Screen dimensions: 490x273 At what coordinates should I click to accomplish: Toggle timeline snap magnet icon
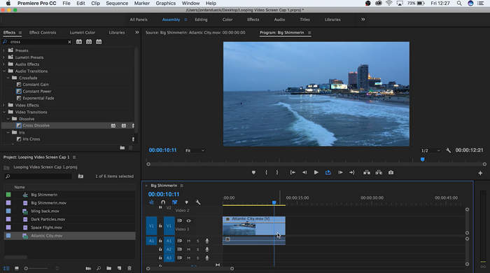[163, 202]
